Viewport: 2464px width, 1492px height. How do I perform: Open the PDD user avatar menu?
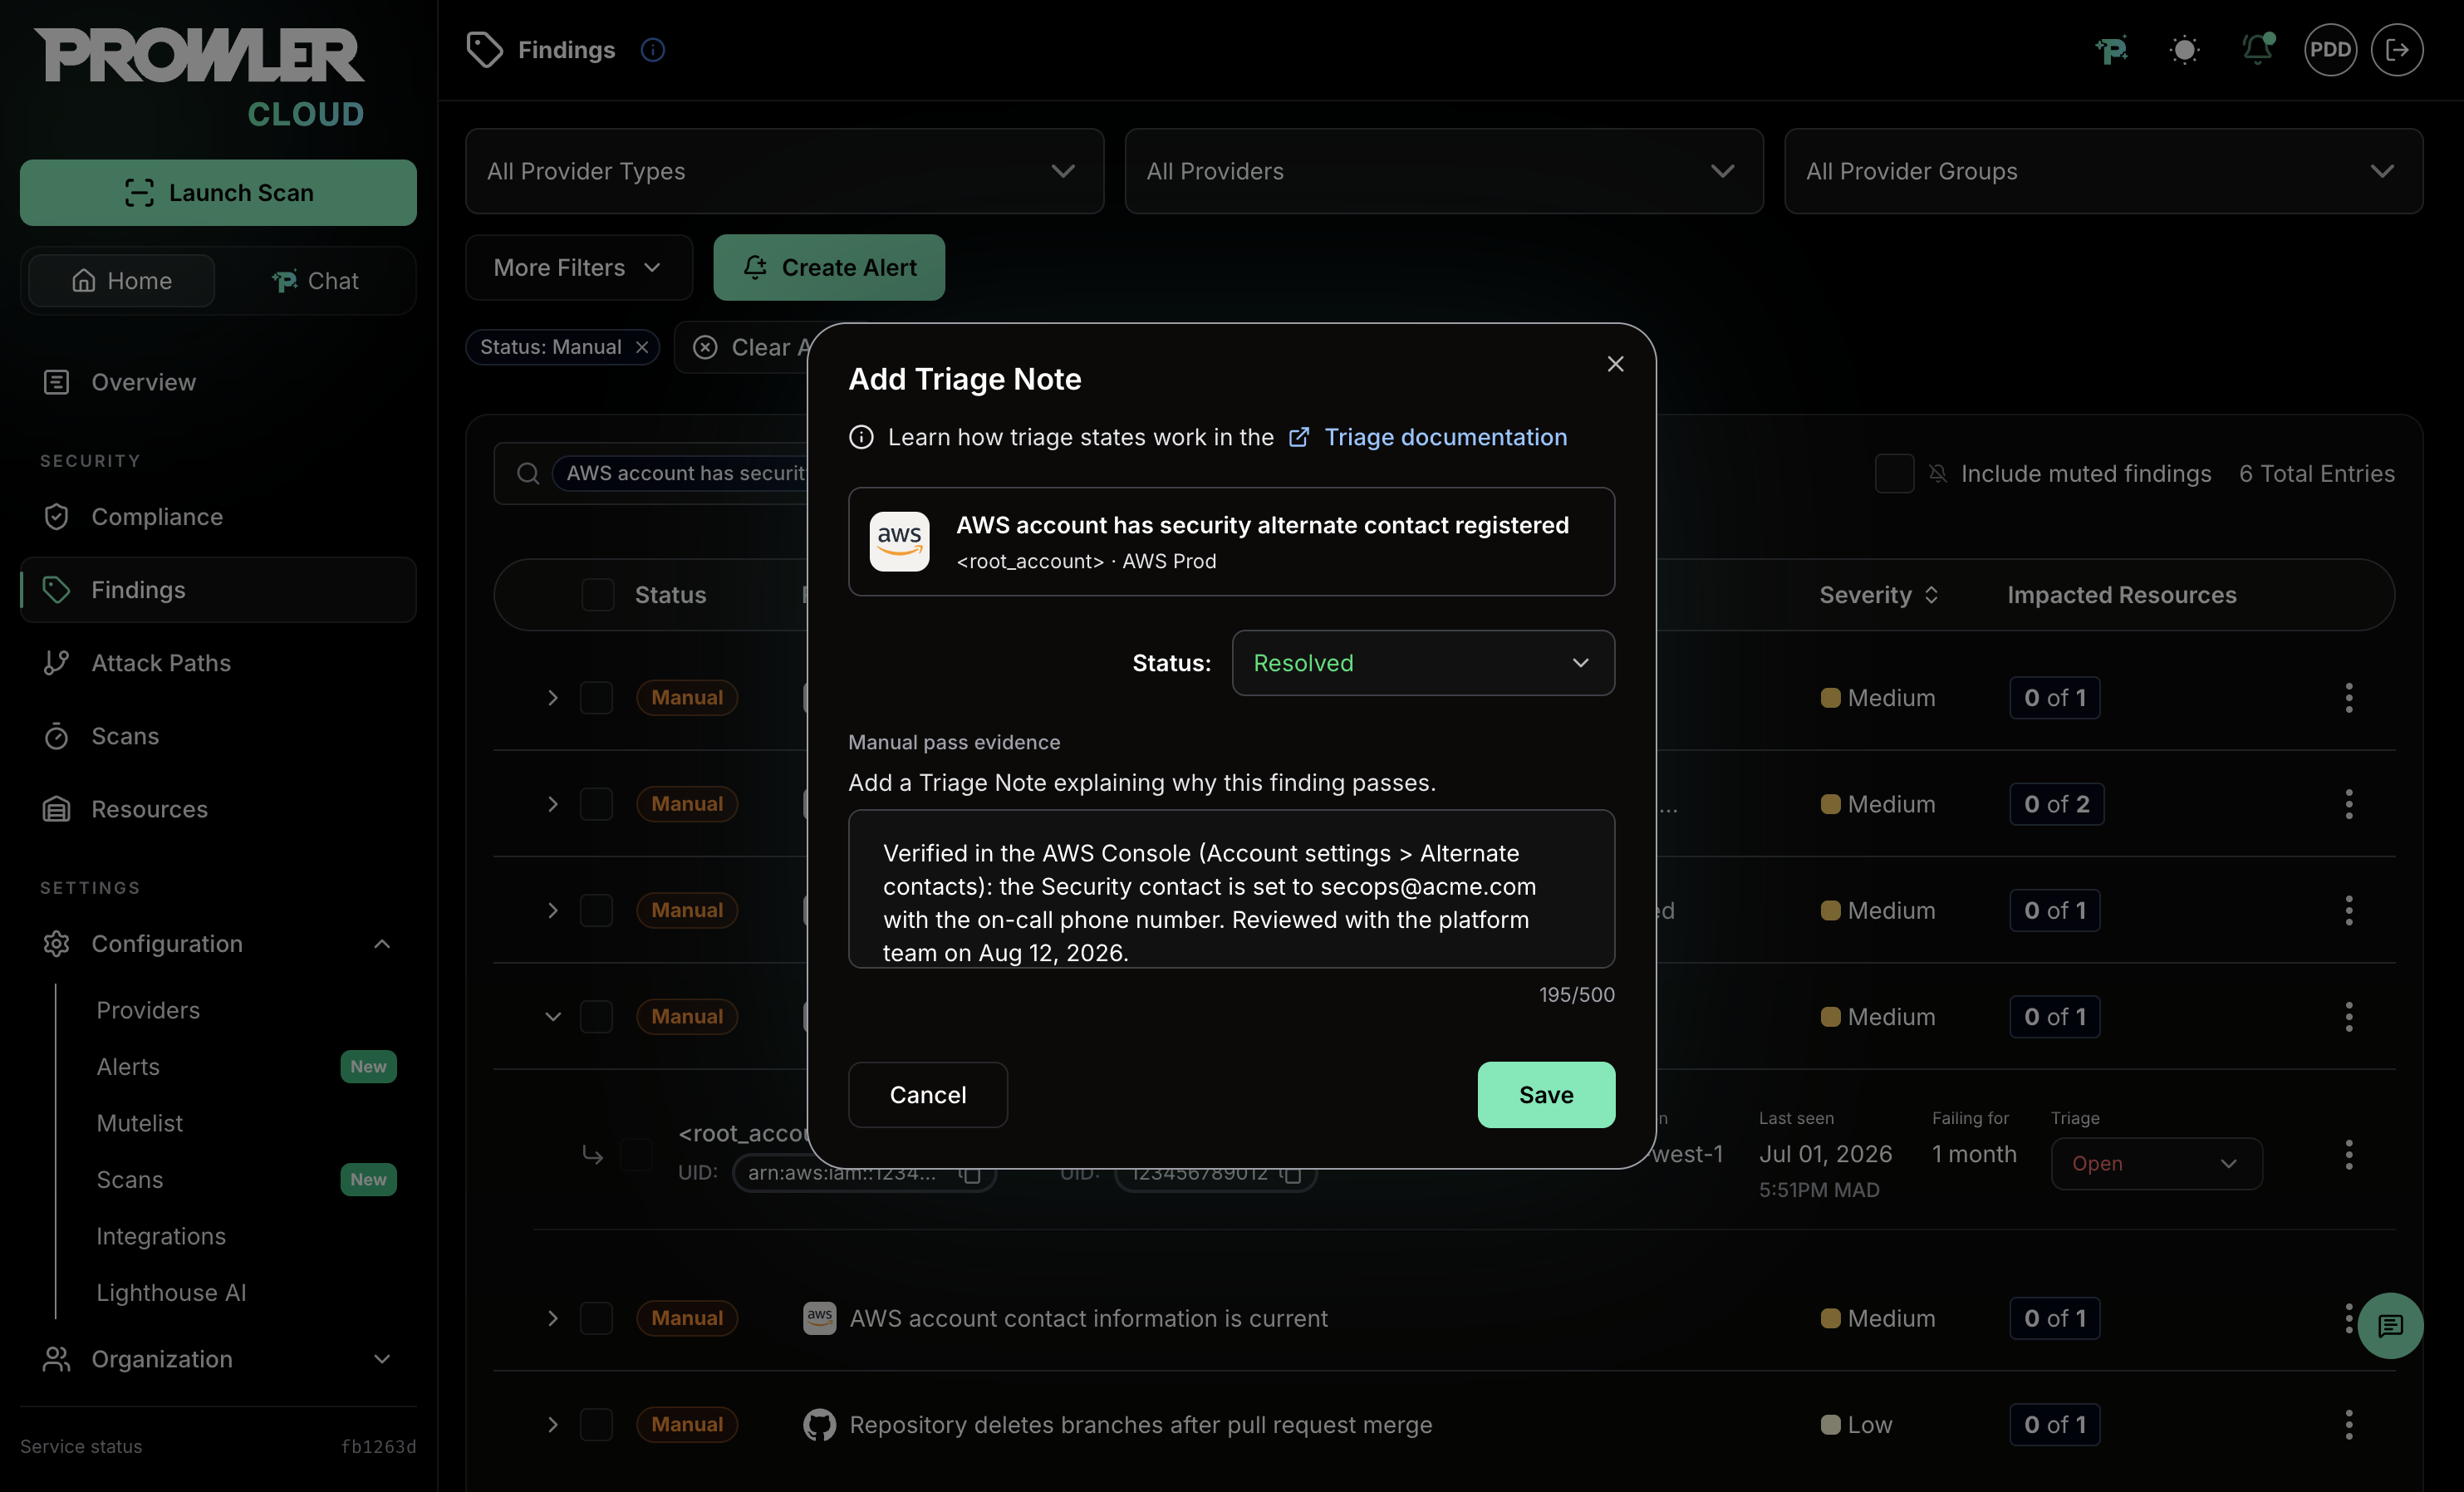pyautogui.click(x=2330, y=50)
